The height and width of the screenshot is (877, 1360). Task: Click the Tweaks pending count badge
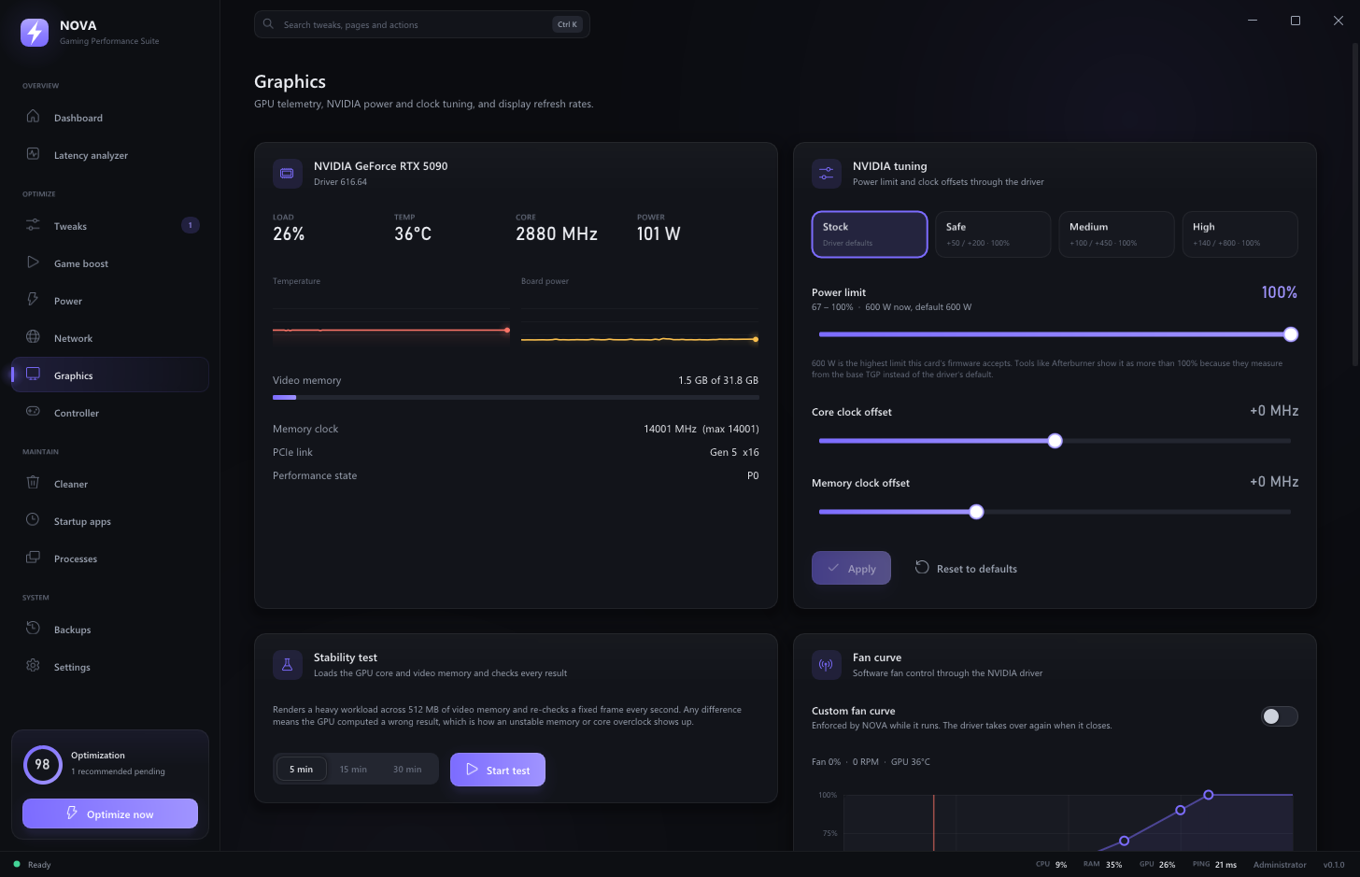191,225
